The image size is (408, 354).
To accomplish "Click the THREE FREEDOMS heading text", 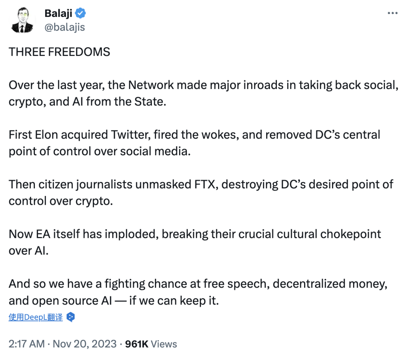I will (59, 52).
